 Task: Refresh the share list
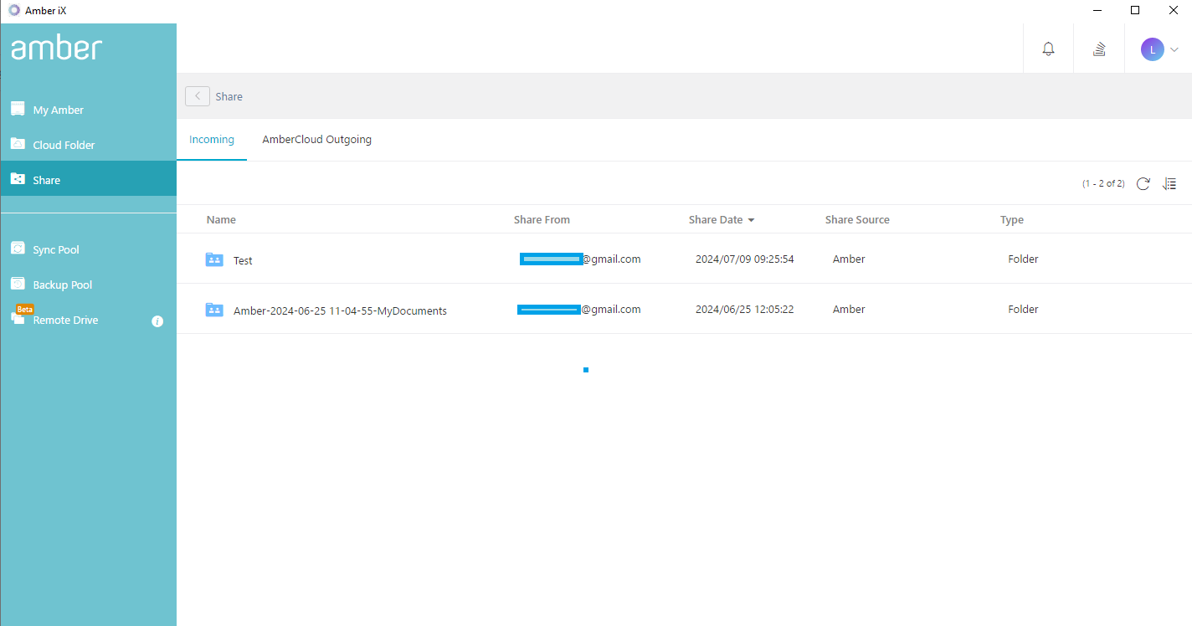point(1143,183)
